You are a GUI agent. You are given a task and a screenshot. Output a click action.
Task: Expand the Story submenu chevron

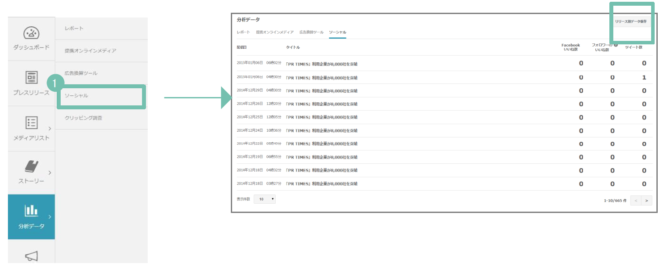pos(50,173)
